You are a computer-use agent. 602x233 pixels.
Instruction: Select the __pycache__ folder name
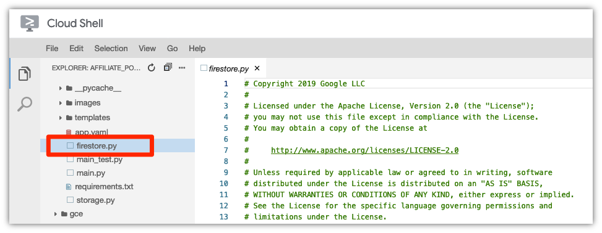98,88
